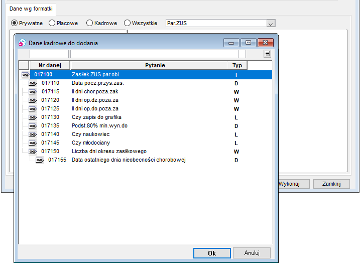Confirm with the Ok button

click(x=212, y=253)
